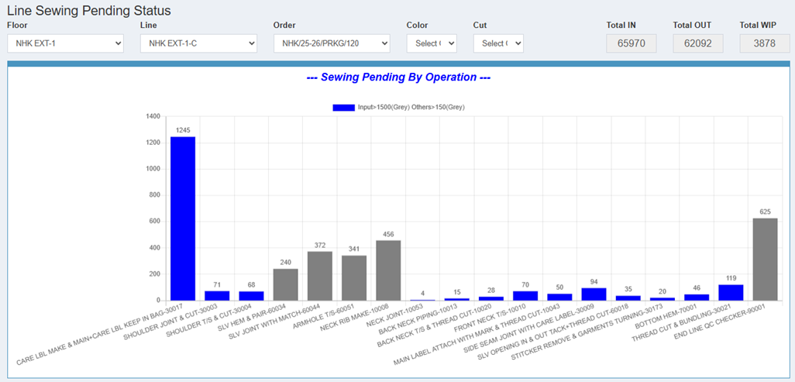Click the blue MAIN LABEL ATTACH bar at 50
Image resolution: width=795 pixels, height=382 pixels.
point(559,298)
